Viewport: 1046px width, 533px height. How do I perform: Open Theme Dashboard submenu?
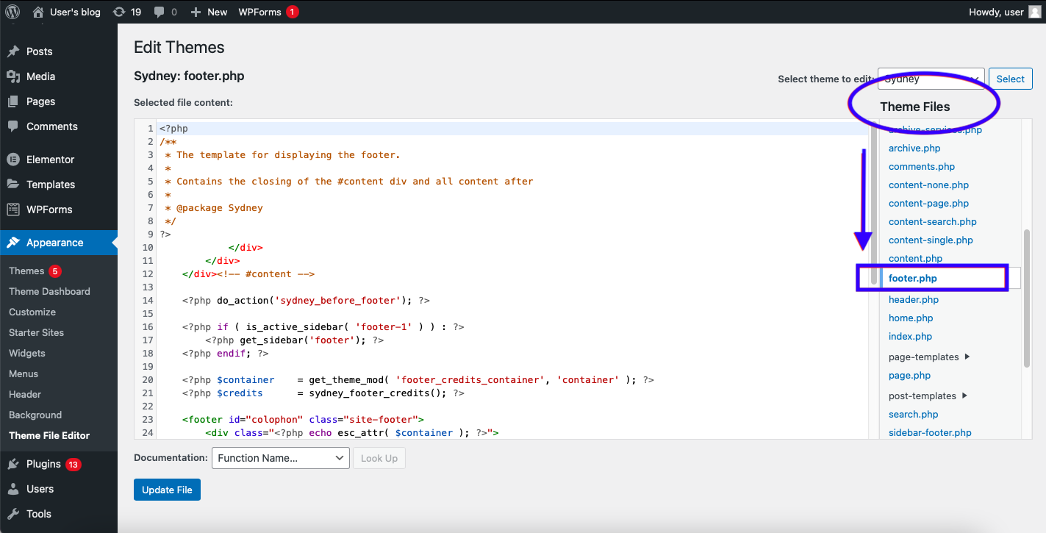[x=49, y=291]
